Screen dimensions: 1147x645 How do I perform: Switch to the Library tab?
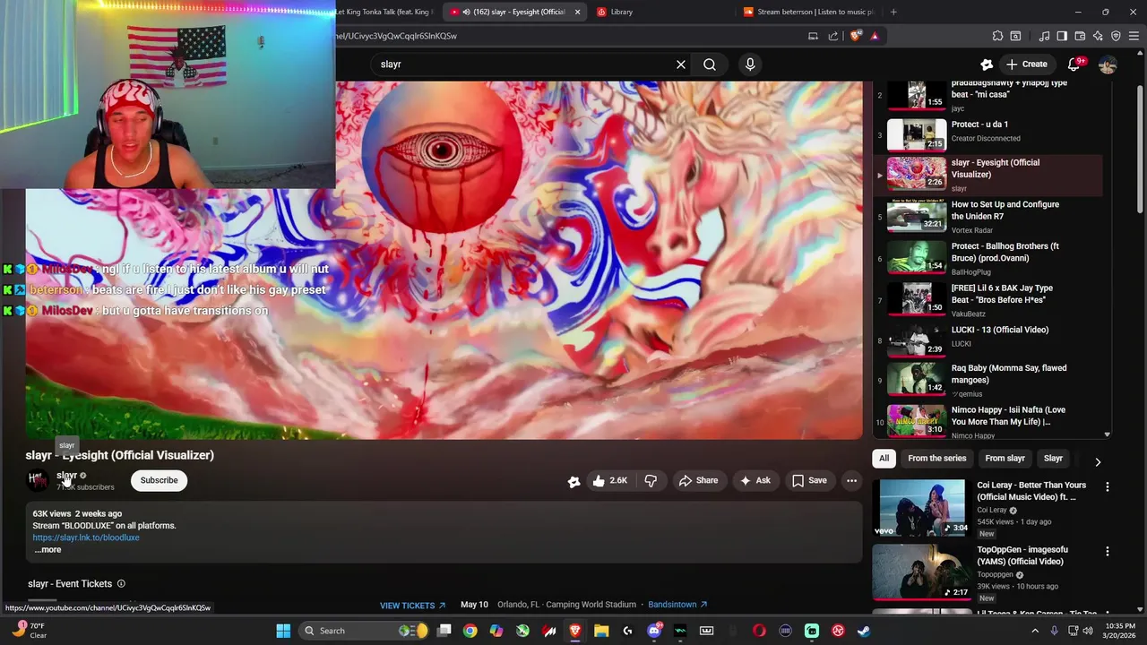(660, 12)
